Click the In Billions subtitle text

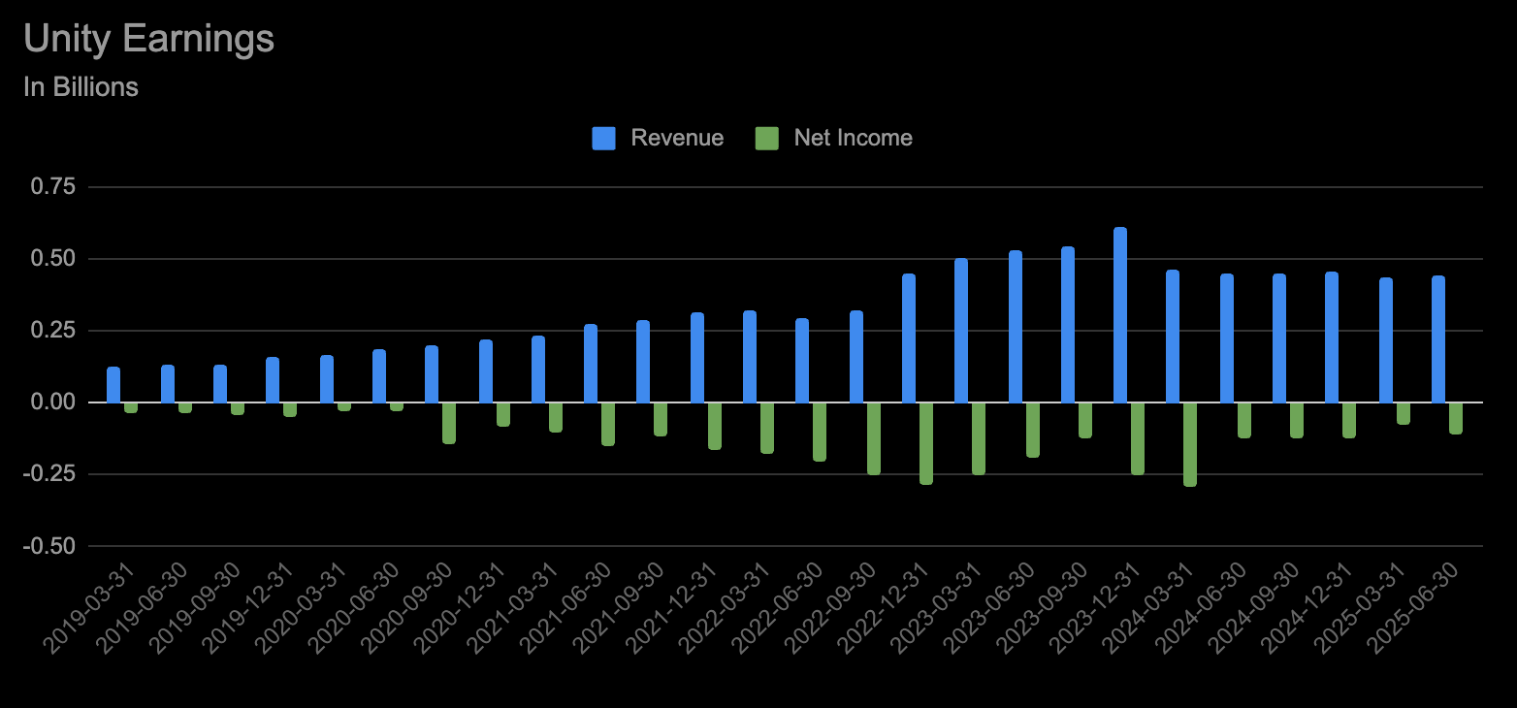click(81, 86)
